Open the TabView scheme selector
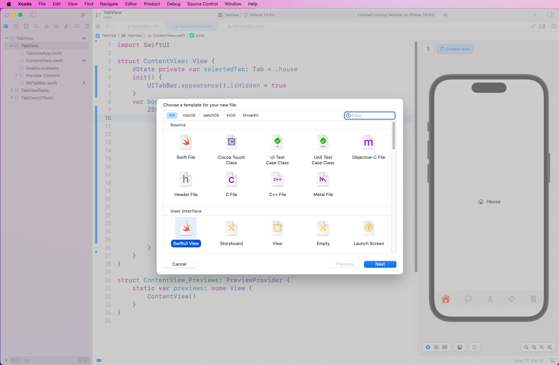The height and width of the screenshot is (365, 559). [x=229, y=15]
